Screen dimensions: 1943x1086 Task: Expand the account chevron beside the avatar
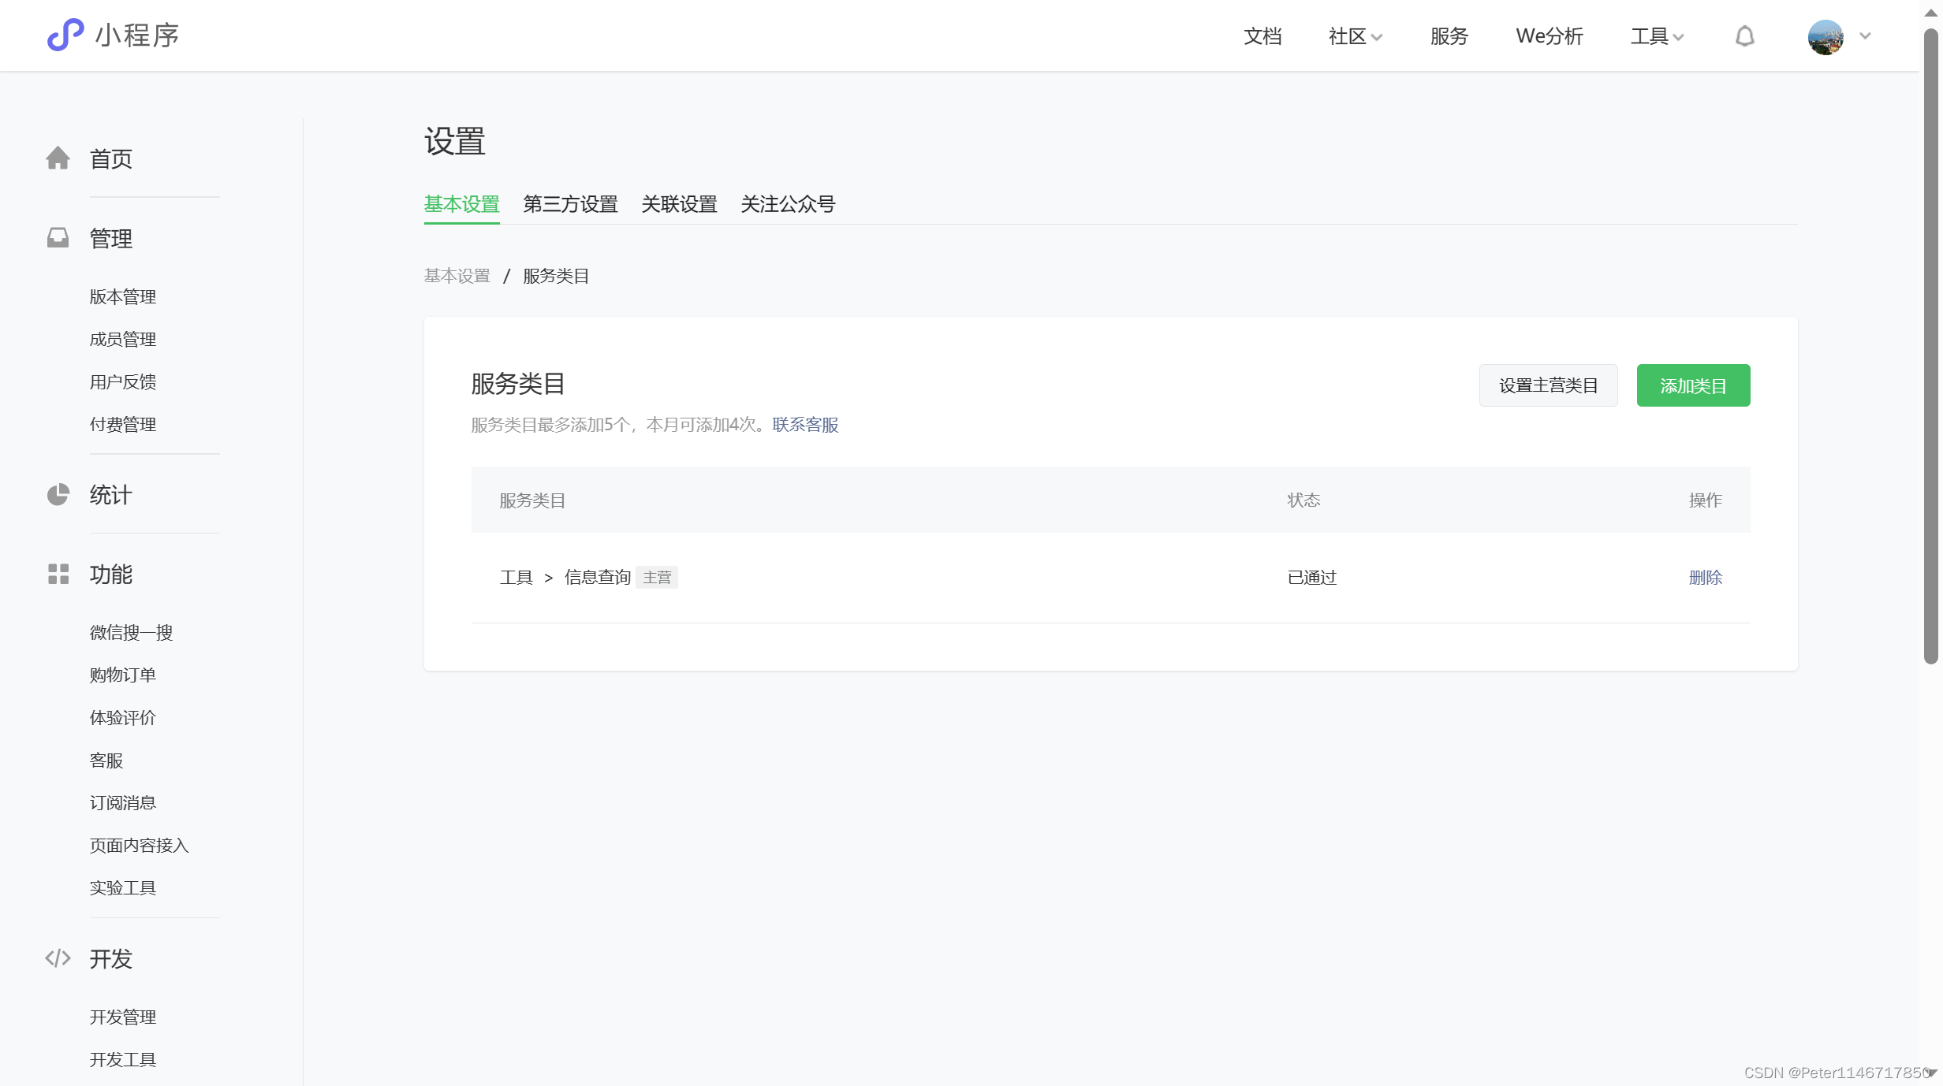1866,36
